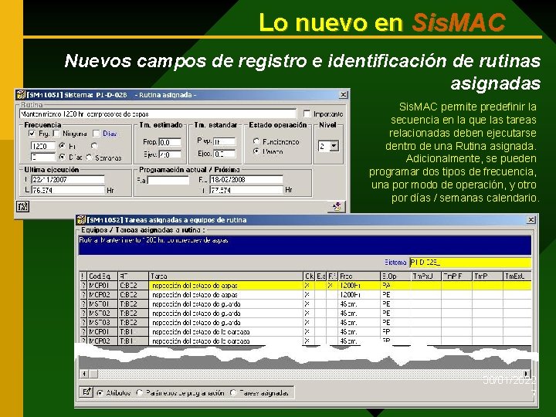The image size is (556, 417).
Task: Select Parado operation state
Action: pos(256,151)
